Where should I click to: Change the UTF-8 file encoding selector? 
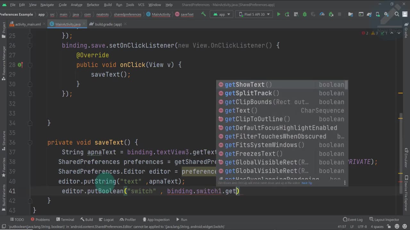click(x=363, y=227)
